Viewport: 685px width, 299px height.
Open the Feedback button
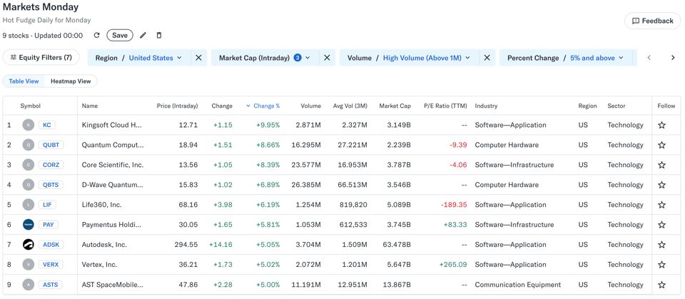click(x=652, y=21)
